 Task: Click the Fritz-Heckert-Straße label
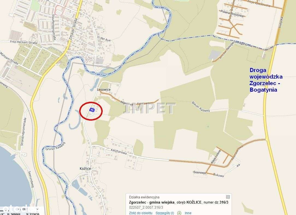coord(24,42)
